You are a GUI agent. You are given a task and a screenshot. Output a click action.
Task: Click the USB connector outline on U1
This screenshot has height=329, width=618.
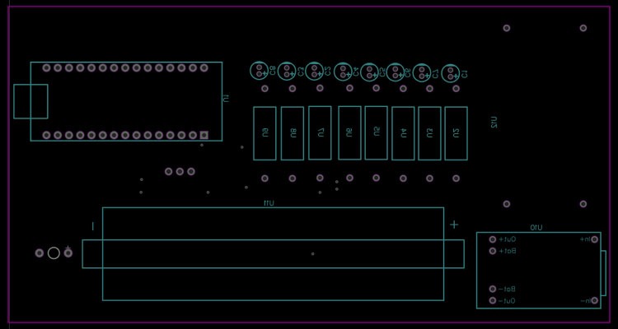point(30,101)
